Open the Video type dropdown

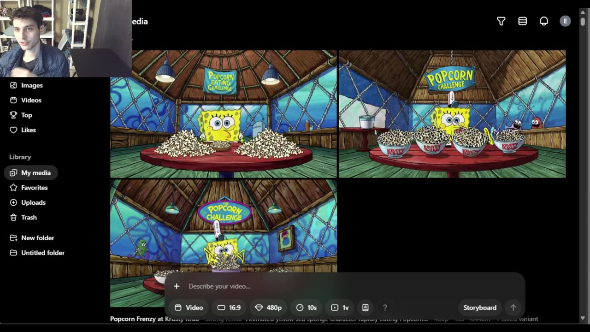tap(189, 308)
